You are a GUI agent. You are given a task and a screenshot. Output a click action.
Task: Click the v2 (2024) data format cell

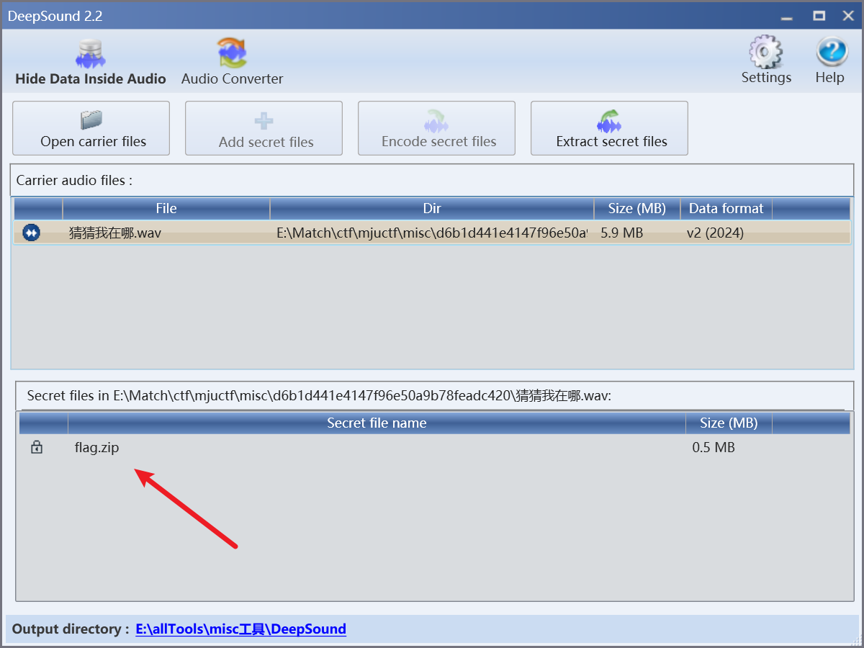tap(715, 233)
